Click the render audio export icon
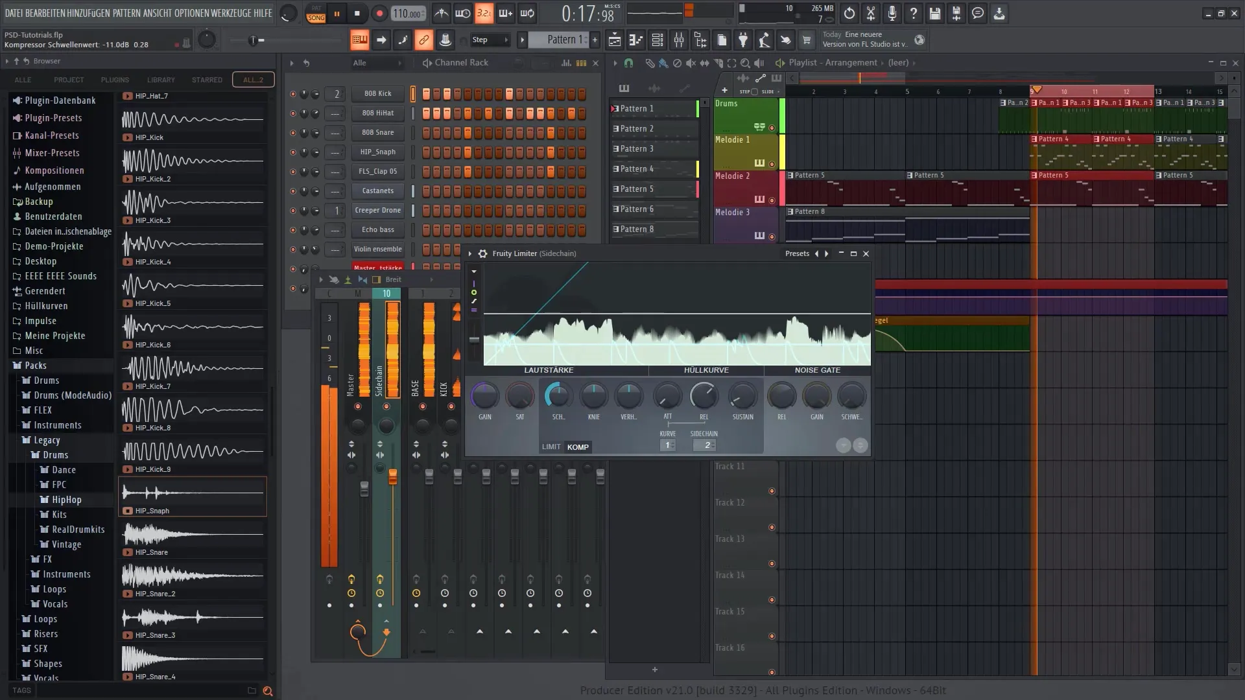This screenshot has width=1245, height=700. tap(956, 13)
